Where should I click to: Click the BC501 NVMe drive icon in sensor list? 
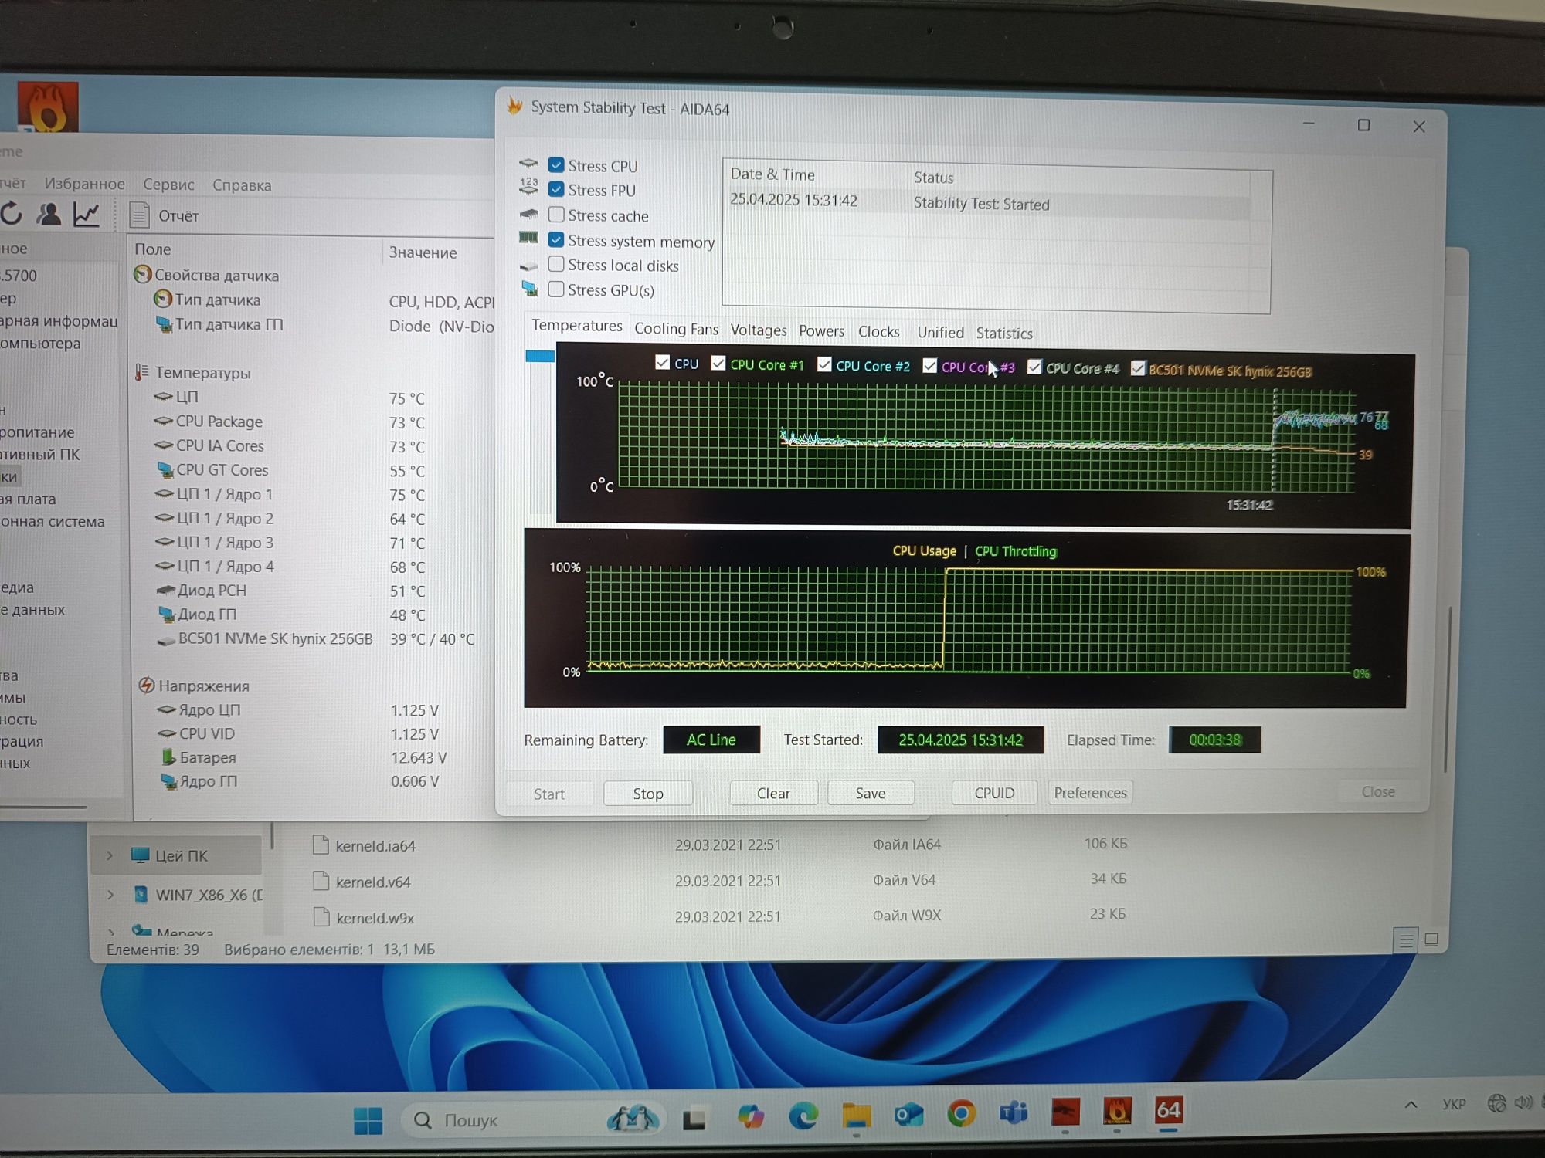(166, 640)
